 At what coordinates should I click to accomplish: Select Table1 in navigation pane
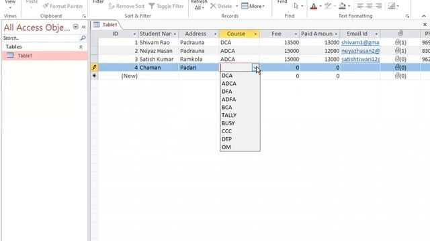pyautogui.click(x=44, y=56)
